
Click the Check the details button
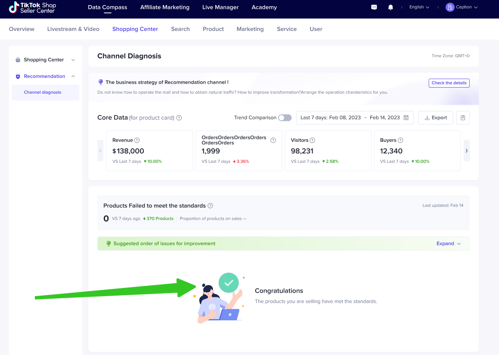point(449,83)
